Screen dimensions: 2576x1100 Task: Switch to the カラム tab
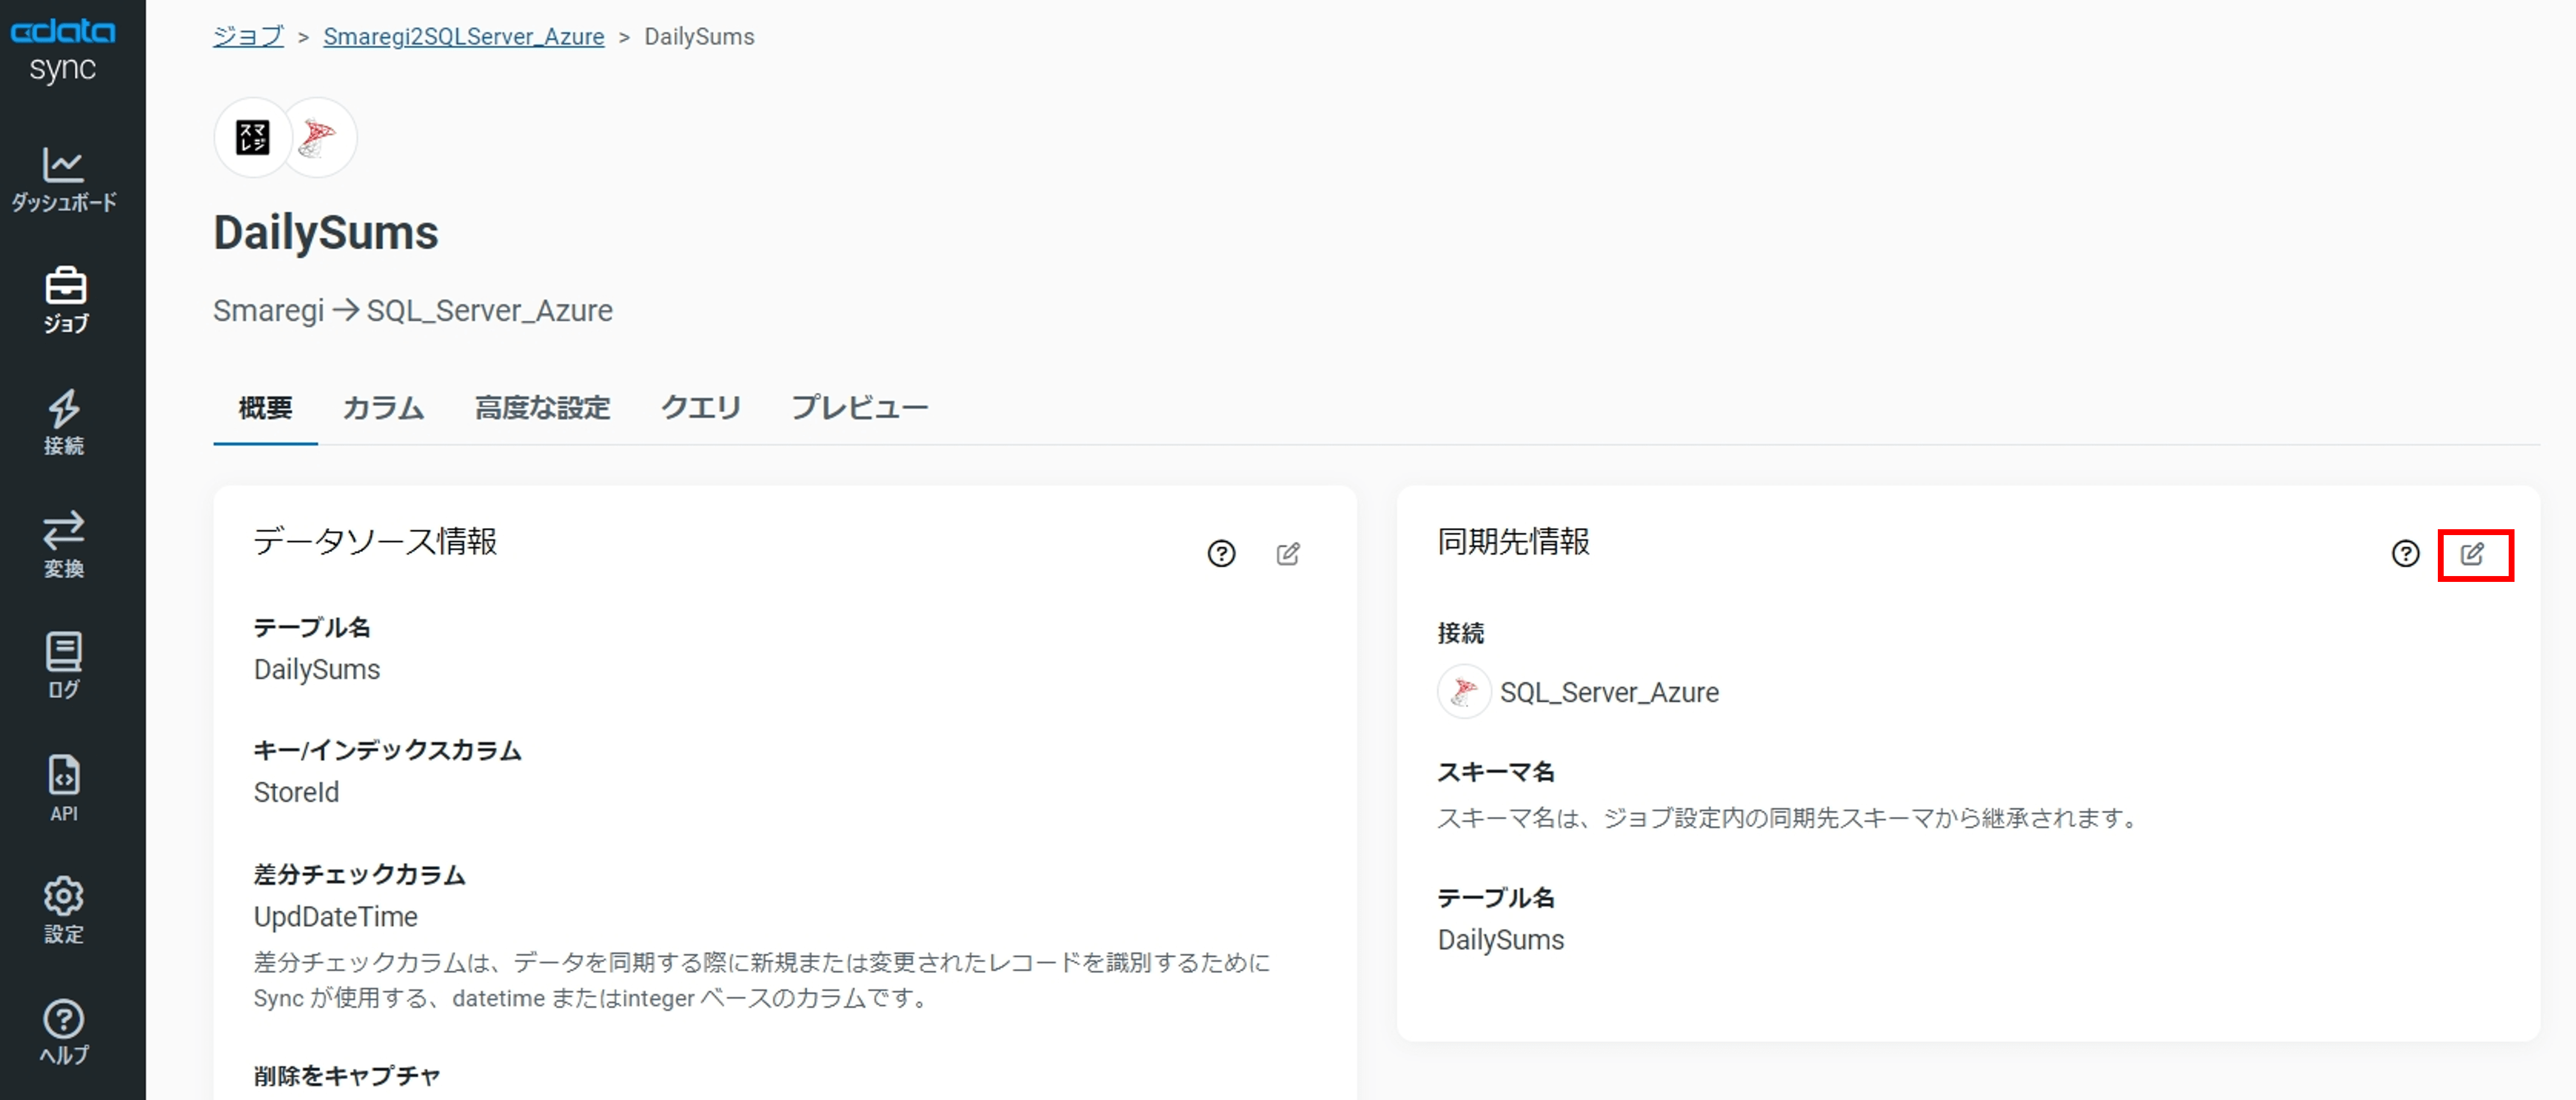[383, 408]
